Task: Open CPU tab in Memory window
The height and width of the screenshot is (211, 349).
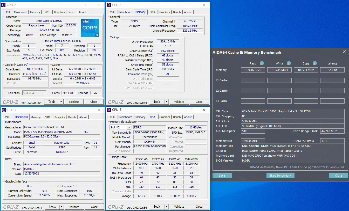Action: point(112,12)
